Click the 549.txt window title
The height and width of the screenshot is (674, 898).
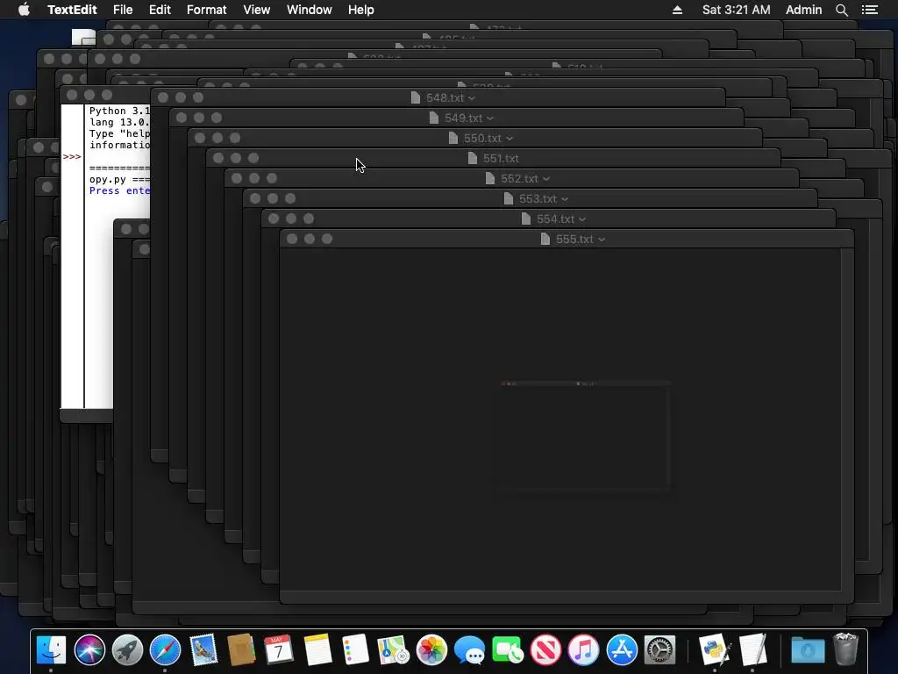[x=464, y=118]
